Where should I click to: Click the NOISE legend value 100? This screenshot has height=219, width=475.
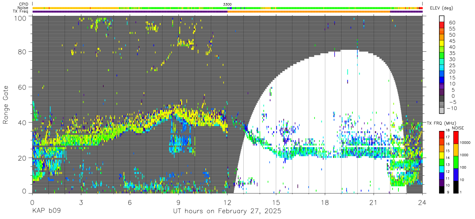(463, 168)
